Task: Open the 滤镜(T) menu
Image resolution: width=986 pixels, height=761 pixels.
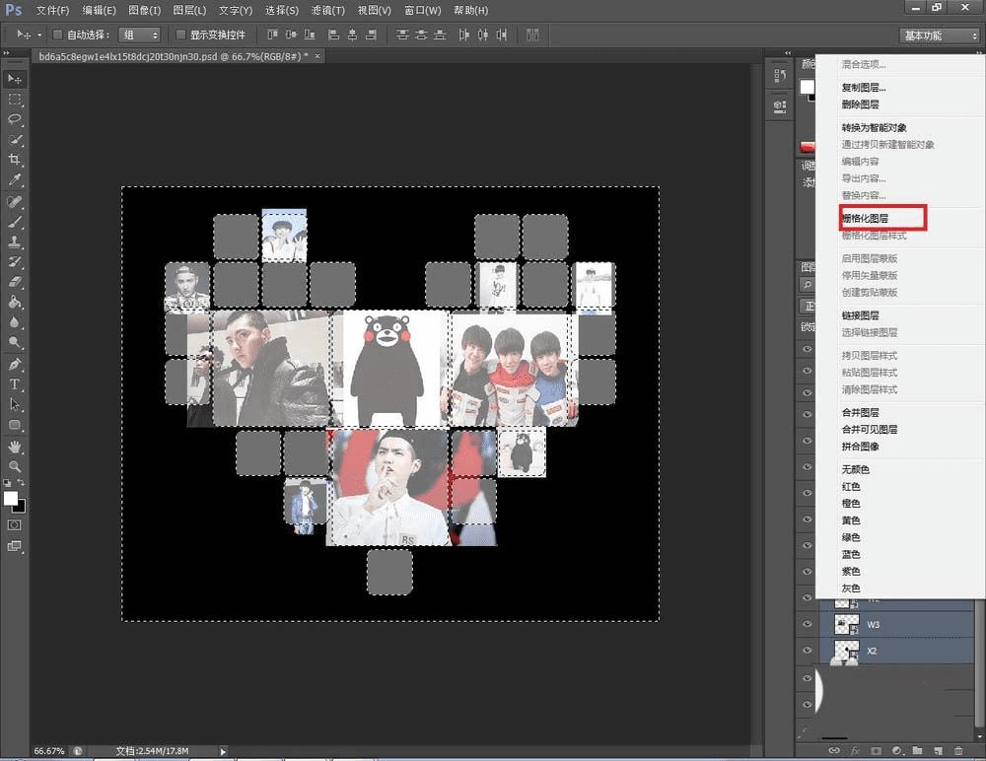Action: click(328, 10)
